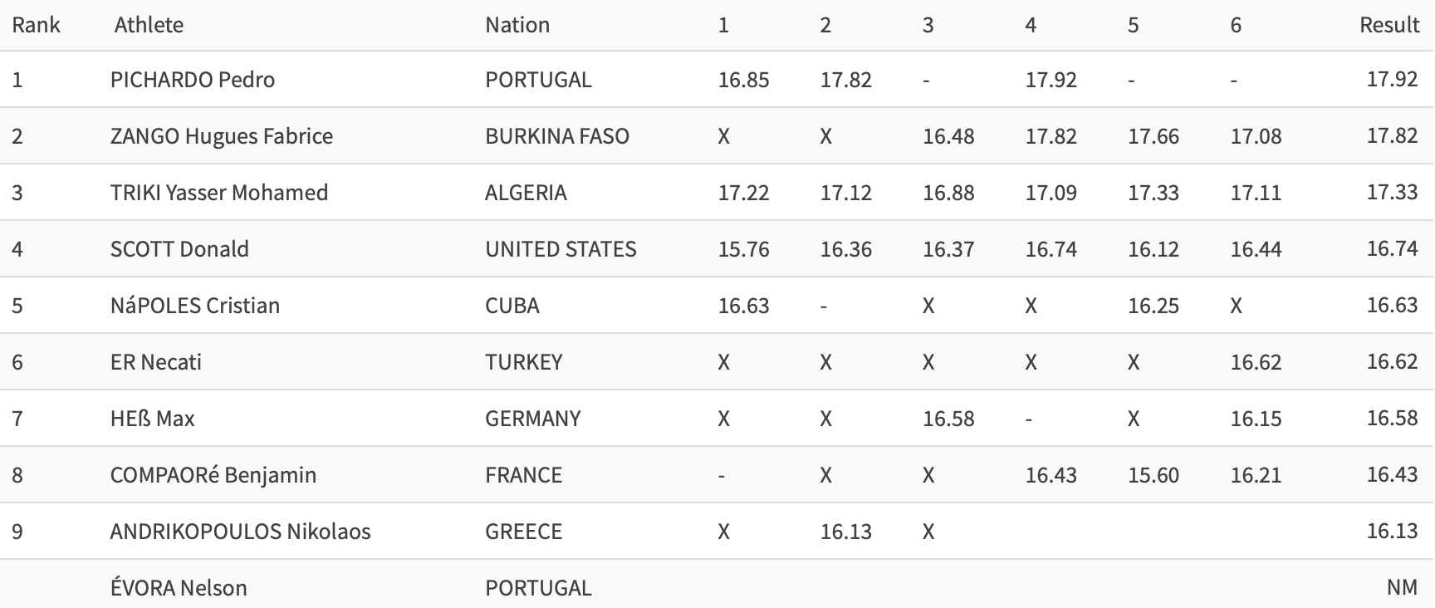
Task: Click UNITED STATES nation cell
Action: [561, 249]
